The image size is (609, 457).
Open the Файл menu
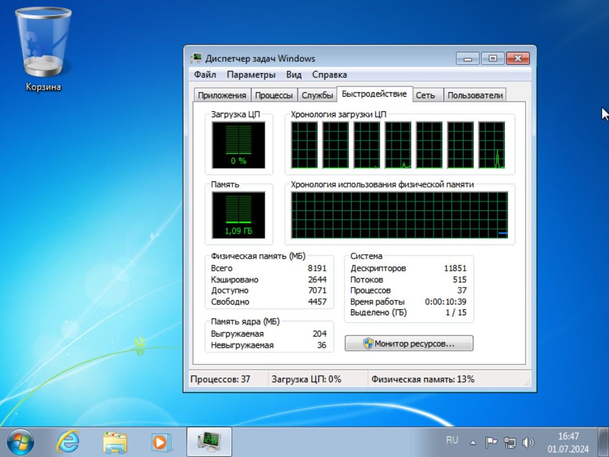pyautogui.click(x=205, y=75)
